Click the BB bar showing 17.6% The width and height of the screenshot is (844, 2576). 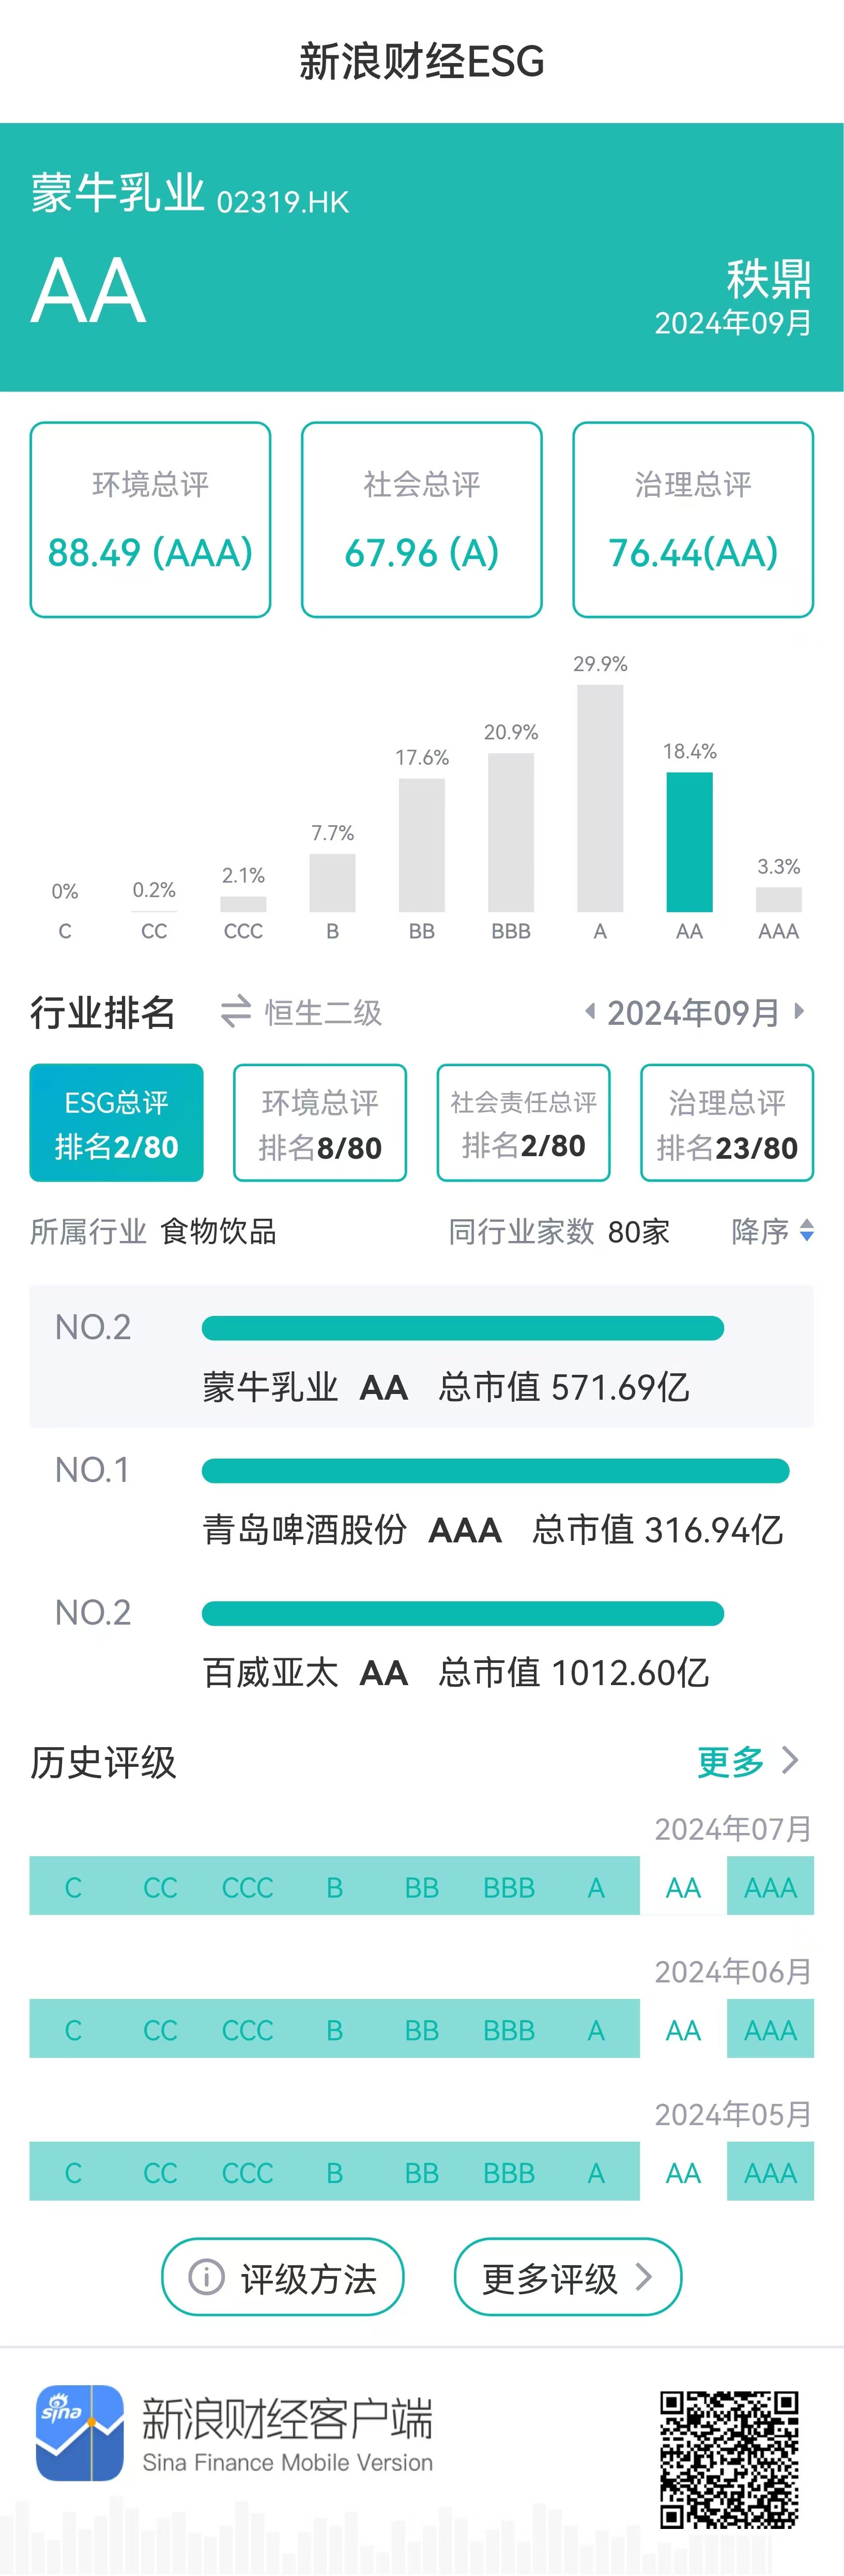point(422,845)
